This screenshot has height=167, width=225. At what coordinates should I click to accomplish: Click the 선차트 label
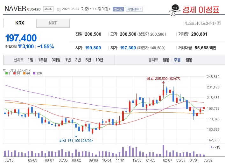(19, 60)
